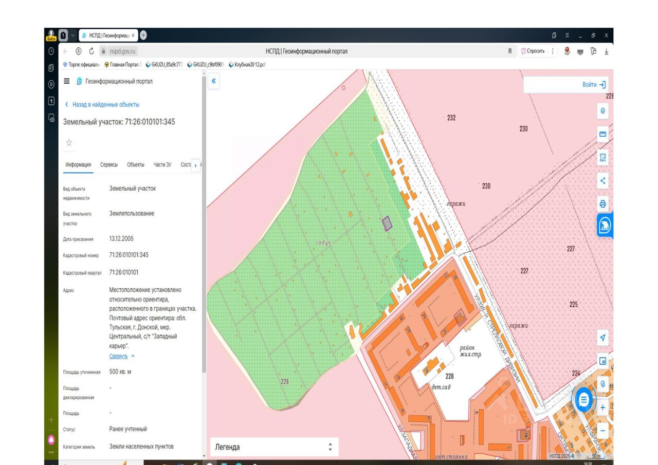Zoom out on the map
This screenshot has height=465, width=658.
(x=603, y=431)
